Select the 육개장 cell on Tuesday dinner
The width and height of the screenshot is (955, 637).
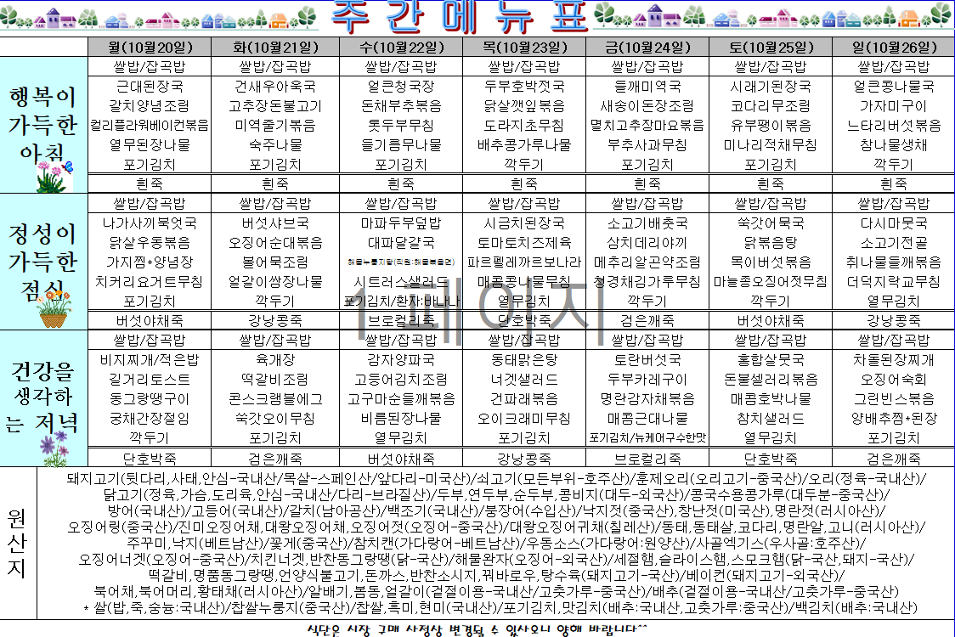274,359
